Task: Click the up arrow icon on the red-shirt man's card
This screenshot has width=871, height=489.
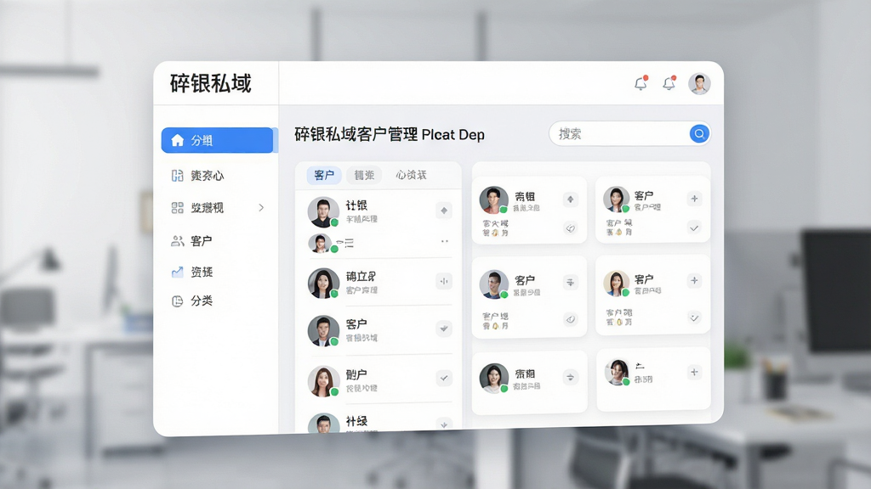Action: [571, 199]
